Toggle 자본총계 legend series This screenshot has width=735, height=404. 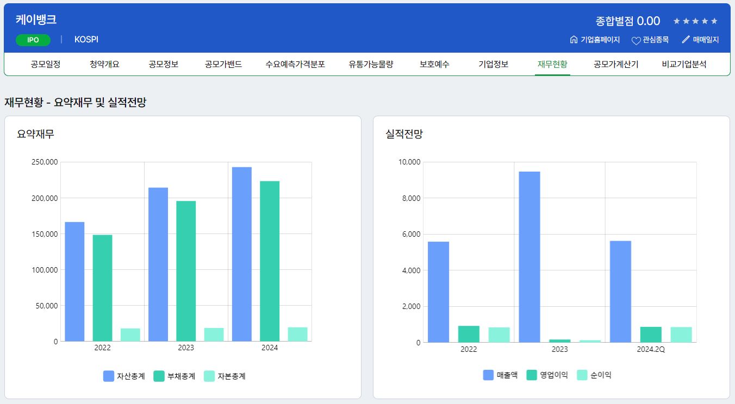tap(225, 376)
